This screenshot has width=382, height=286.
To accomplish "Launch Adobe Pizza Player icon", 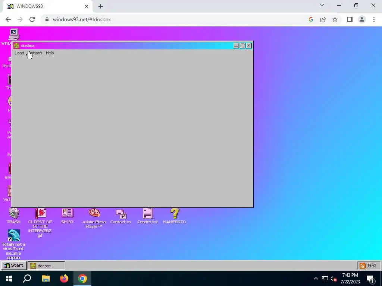I will (94, 218).
